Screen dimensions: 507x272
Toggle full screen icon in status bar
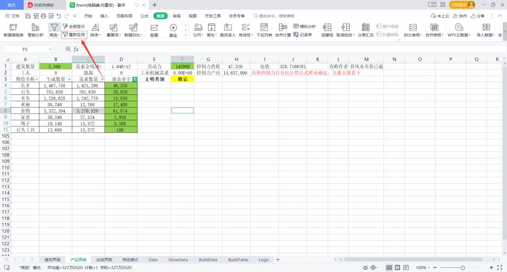point(499,267)
